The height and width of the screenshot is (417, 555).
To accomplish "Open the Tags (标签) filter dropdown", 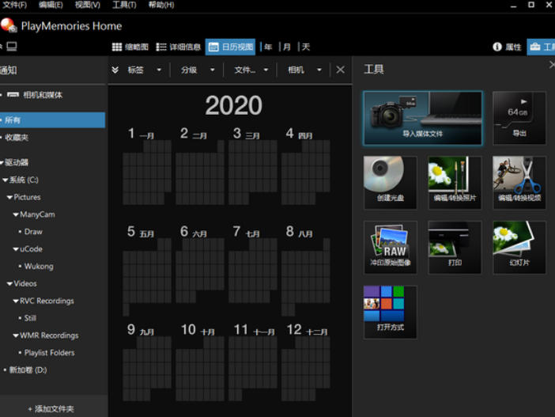I will [x=142, y=70].
